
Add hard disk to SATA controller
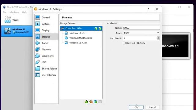100,28
